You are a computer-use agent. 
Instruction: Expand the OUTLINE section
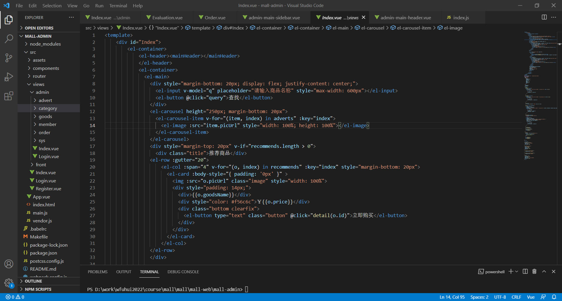click(x=49, y=281)
